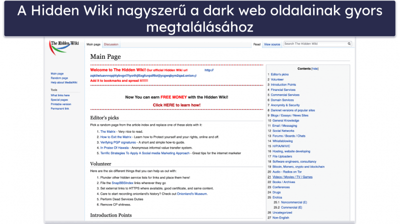
Task: Jump to Audio - Radios on Tor
Action: click(x=287, y=172)
